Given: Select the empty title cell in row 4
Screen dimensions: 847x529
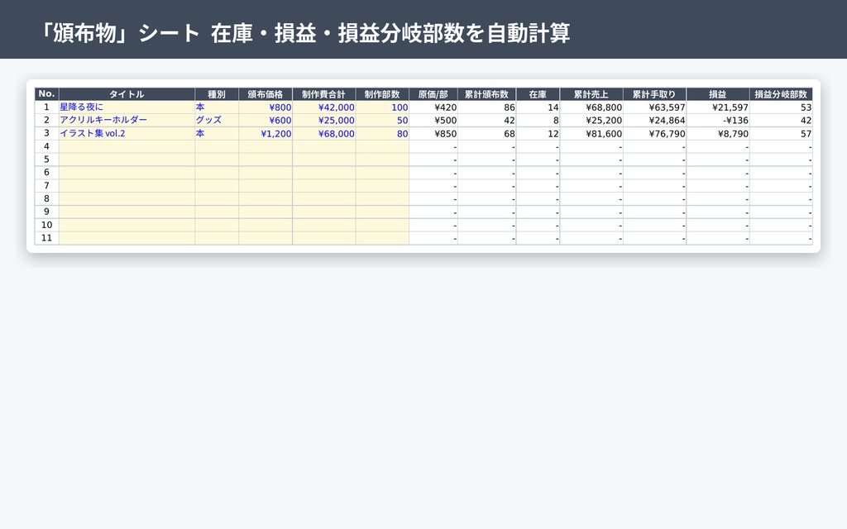Looking at the screenshot, I should tap(127, 146).
